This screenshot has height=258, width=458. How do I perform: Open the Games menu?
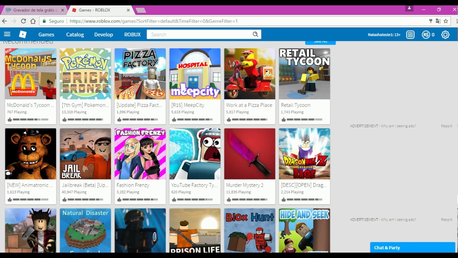(46, 35)
